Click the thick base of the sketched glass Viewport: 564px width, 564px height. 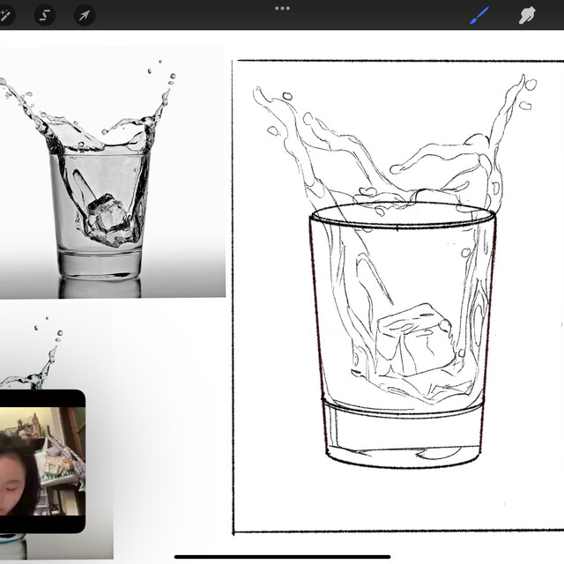(x=403, y=436)
